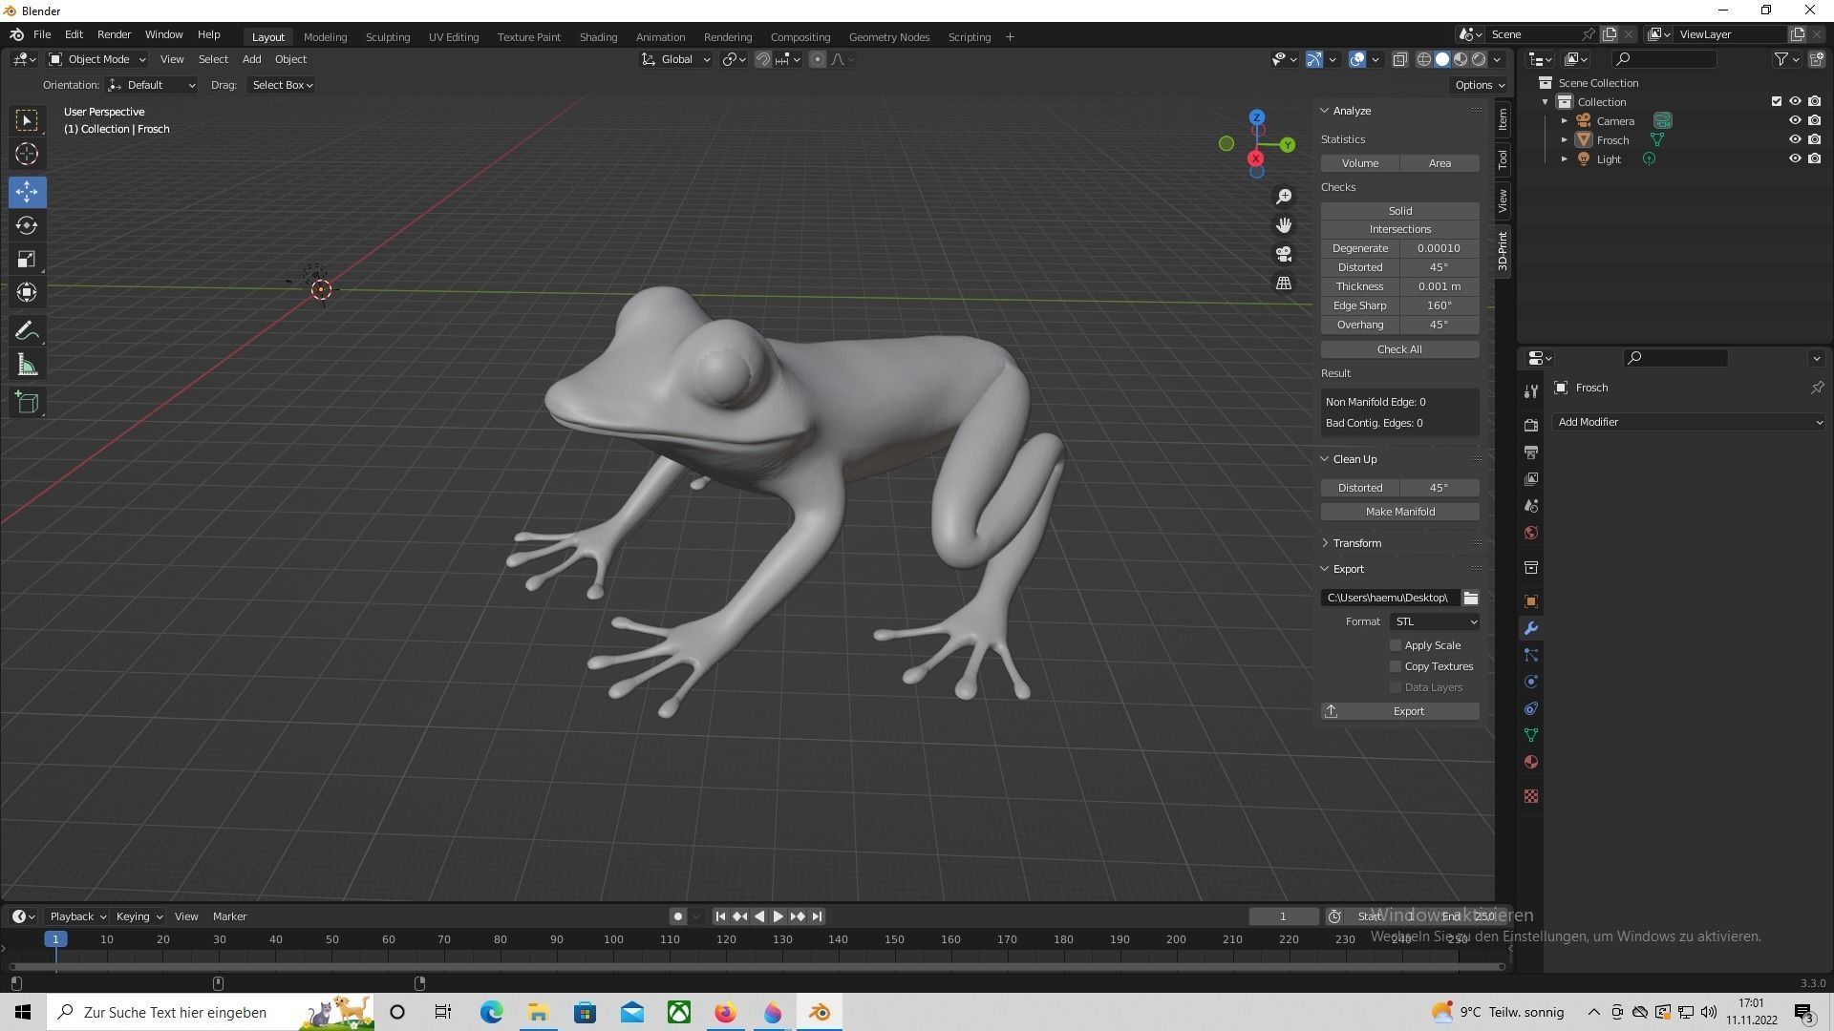Screen dimensions: 1834x1031
Task: Select the Annotate pencil tool
Action: coord(27,332)
